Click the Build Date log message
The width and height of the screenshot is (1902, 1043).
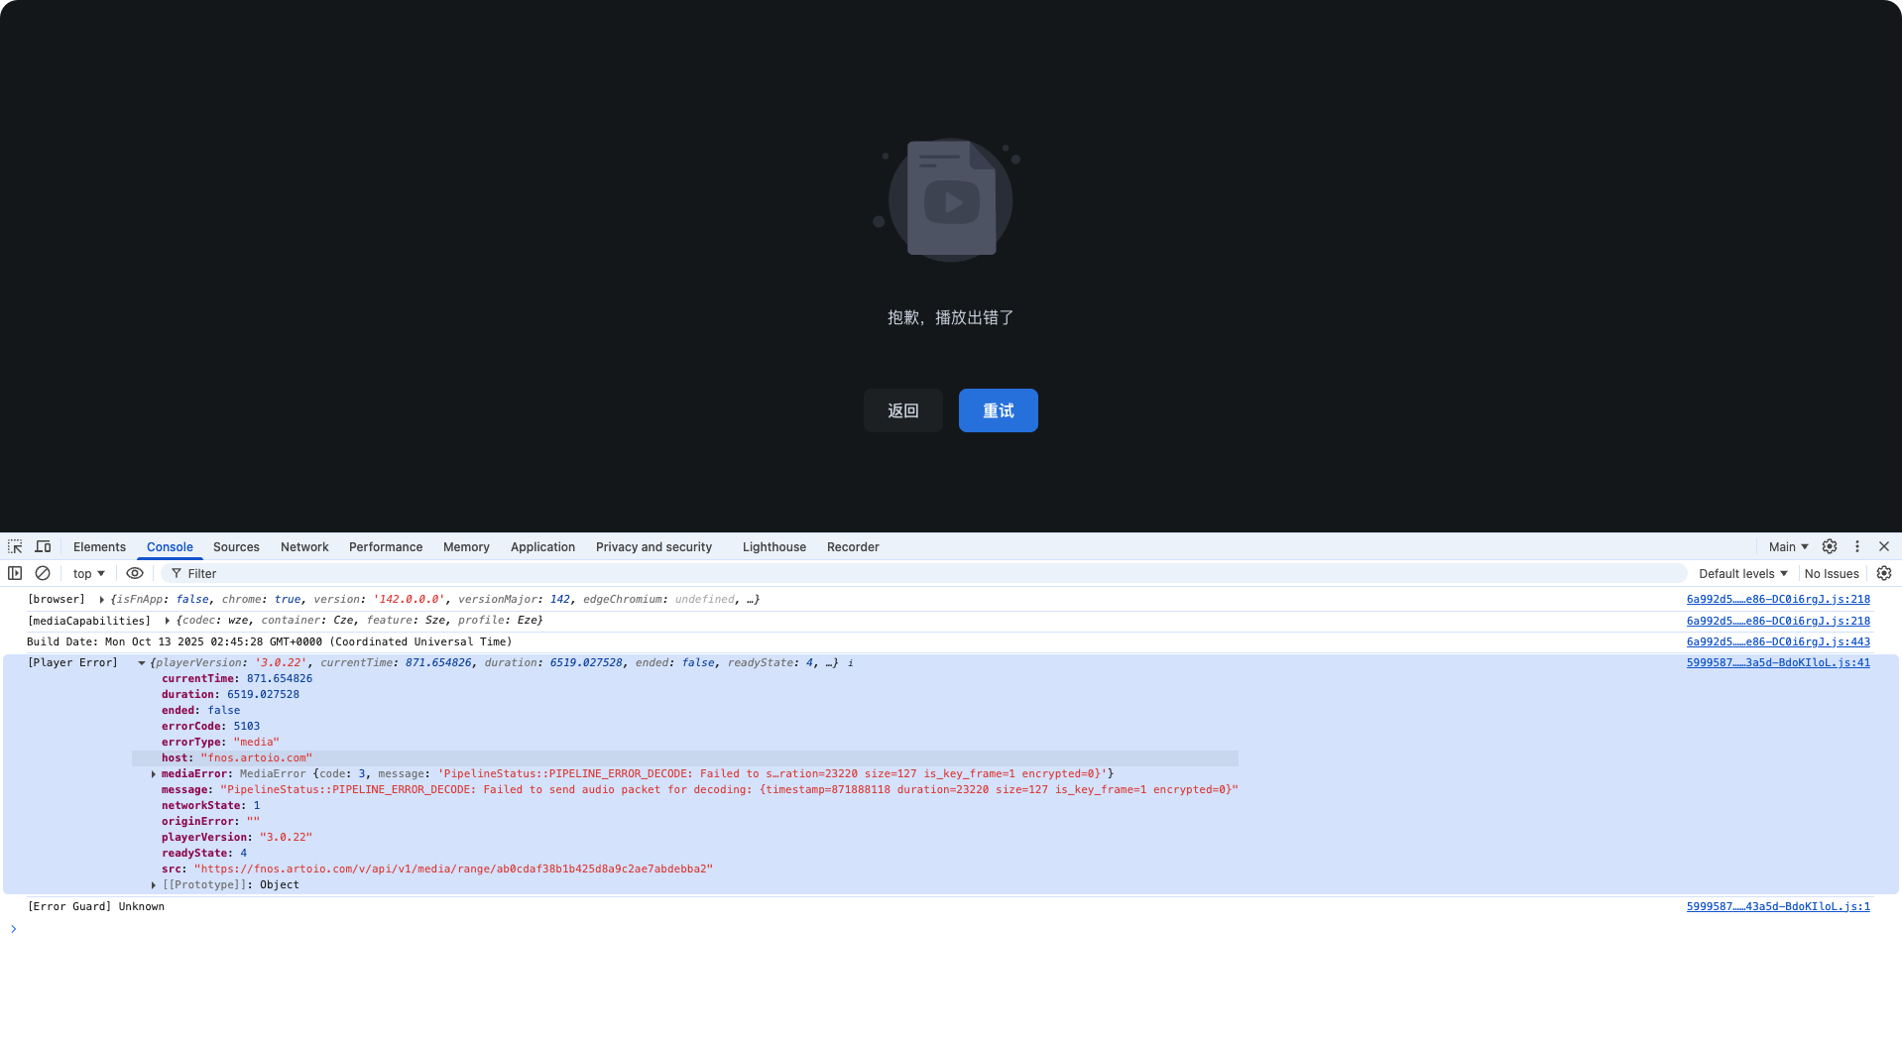point(269,642)
